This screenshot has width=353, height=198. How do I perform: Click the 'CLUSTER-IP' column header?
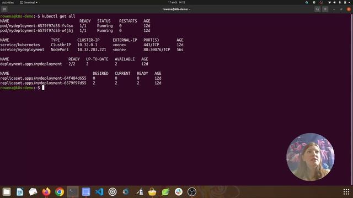88,40
